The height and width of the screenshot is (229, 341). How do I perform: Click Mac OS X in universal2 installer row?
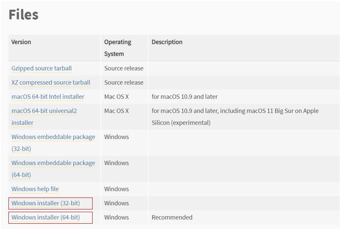117,111
